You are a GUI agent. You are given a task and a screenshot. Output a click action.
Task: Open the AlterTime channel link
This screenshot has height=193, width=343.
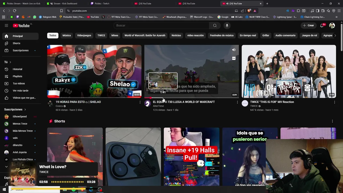[x=158, y=106]
